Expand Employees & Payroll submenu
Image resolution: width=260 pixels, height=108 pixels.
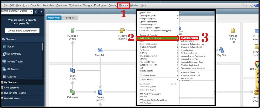point(159,56)
